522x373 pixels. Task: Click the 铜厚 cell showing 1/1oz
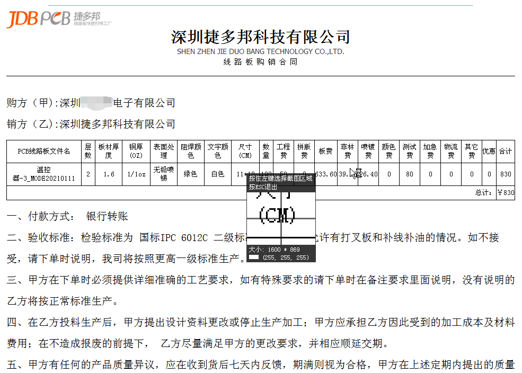tap(137, 174)
